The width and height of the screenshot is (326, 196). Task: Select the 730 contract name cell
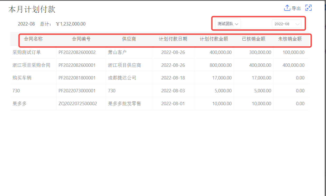coord(16,91)
